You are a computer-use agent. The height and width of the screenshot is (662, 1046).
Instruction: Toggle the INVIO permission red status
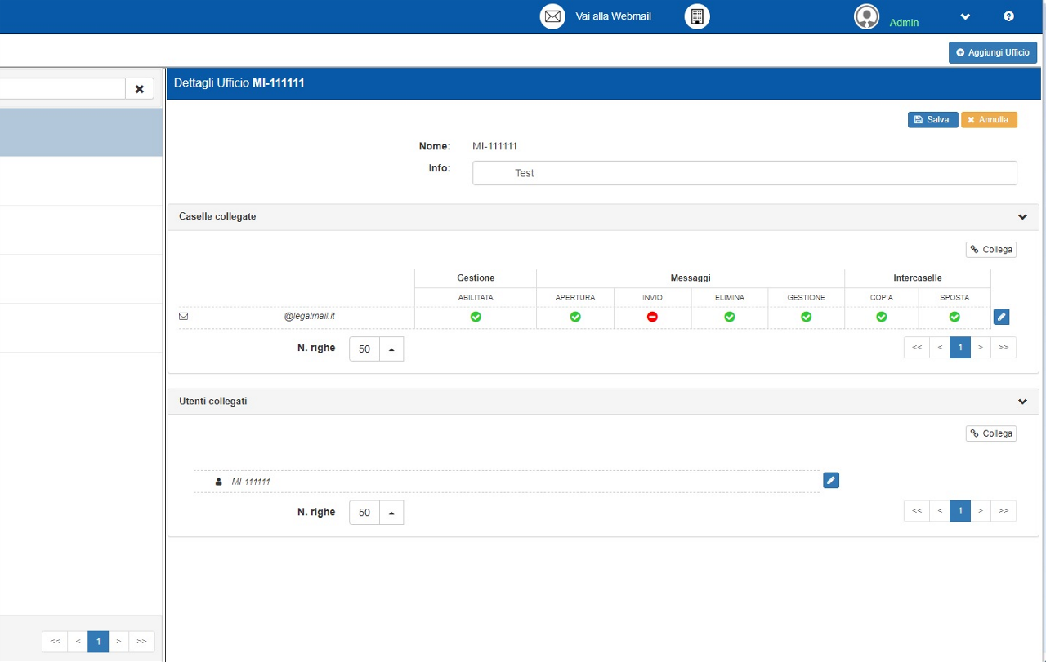click(x=652, y=317)
